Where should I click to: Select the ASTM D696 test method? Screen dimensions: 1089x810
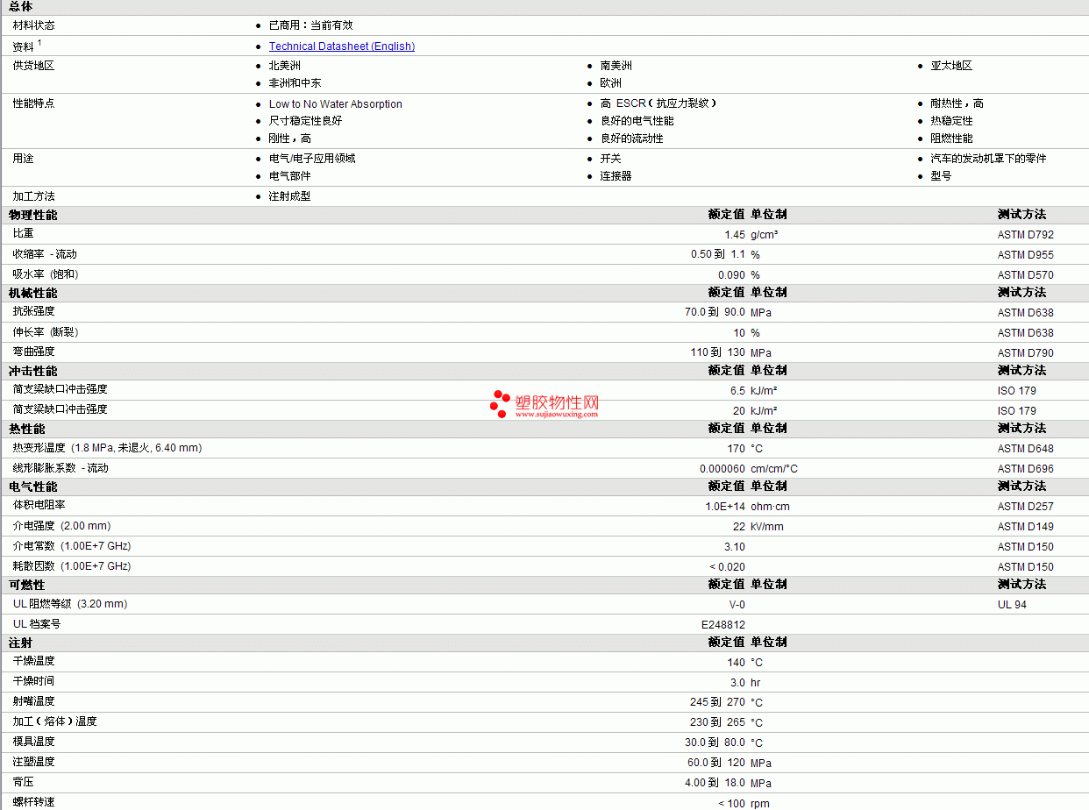click(1026, 469)
